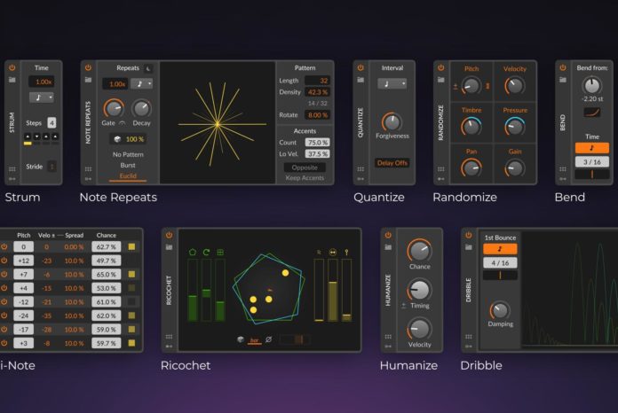Click the Pattern Length value field
618x413 pixels.
coord(317,81)
